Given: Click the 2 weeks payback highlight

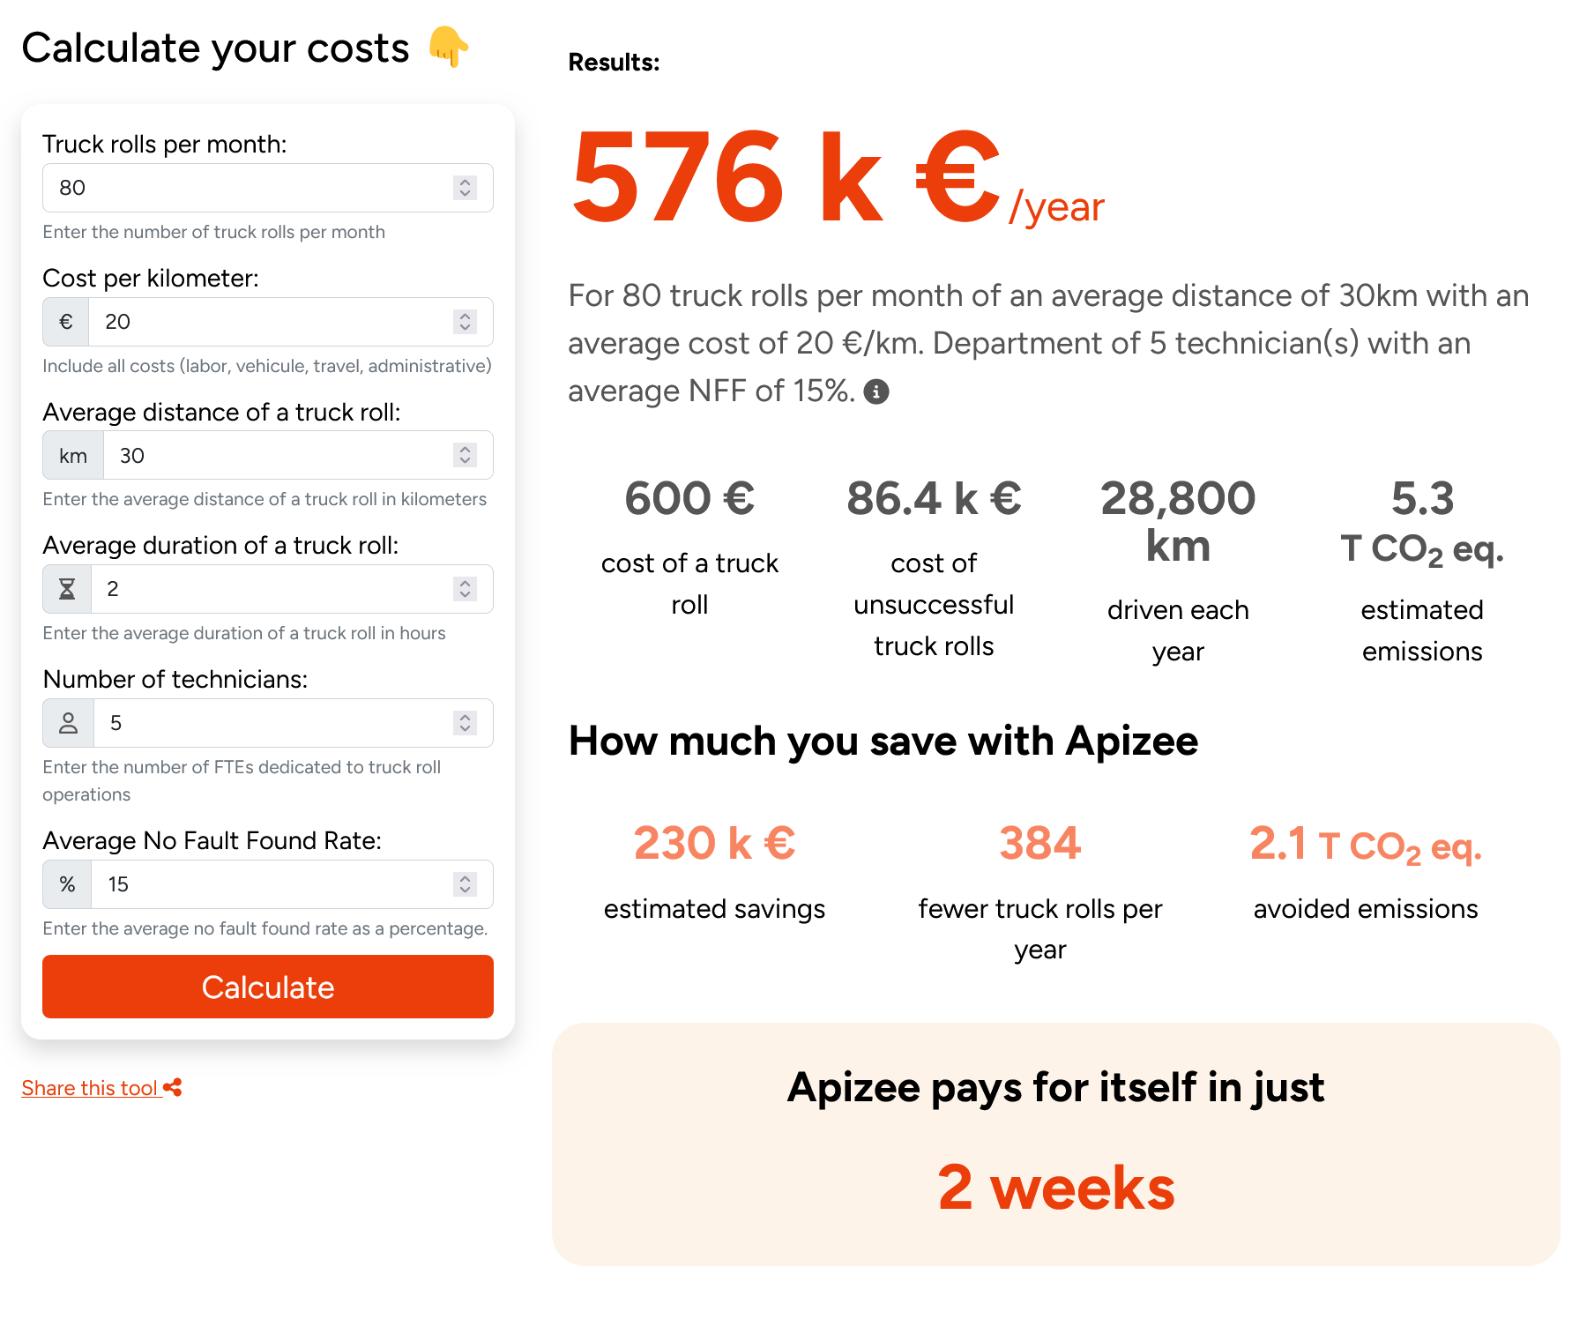Looking at the screenshot, I should [x=1054, y=1189].
